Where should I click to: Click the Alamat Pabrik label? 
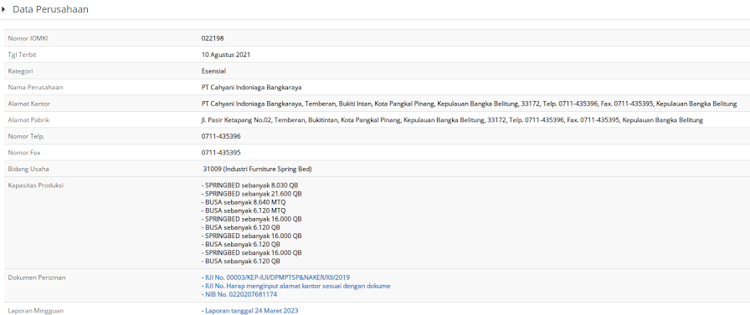pos(28,120)
